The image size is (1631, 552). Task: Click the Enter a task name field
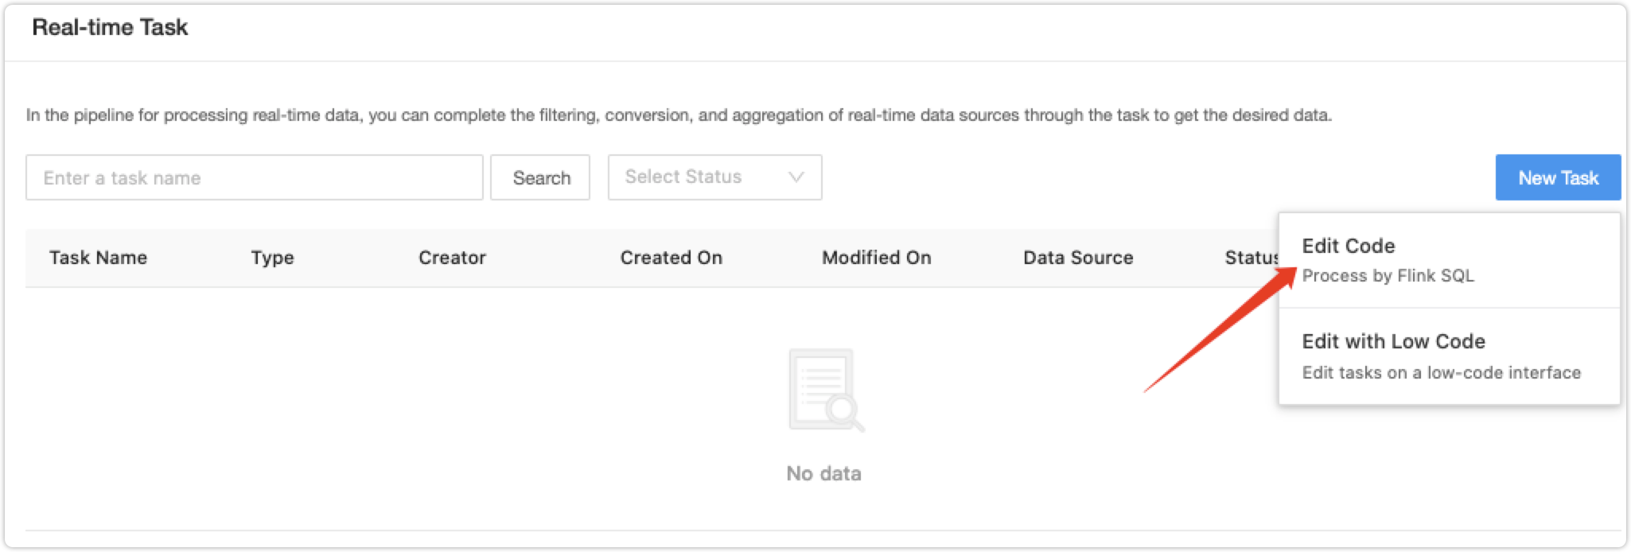(x=255, y=177)
